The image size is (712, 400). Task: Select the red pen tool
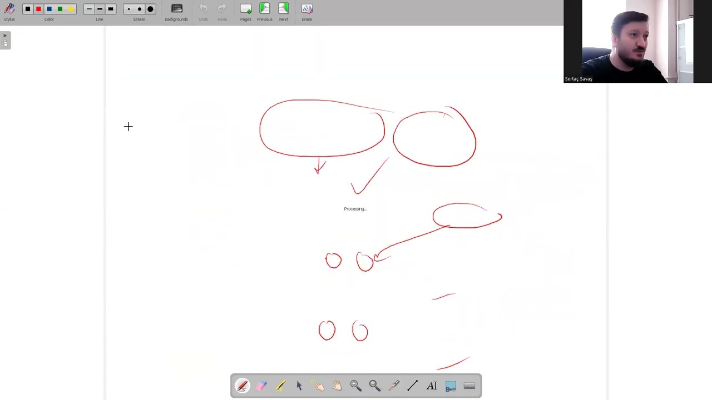(x=243, y=386)
